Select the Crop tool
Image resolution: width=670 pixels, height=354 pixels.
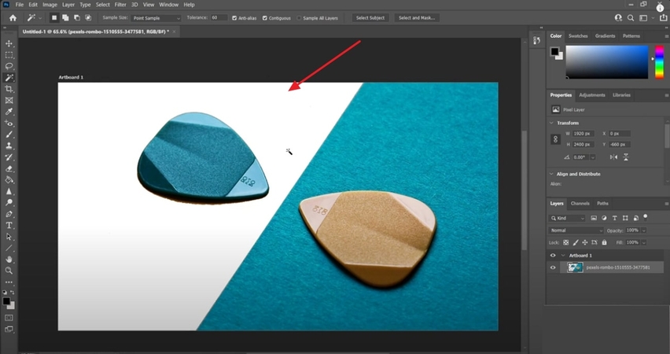click(x=9, y=90)
